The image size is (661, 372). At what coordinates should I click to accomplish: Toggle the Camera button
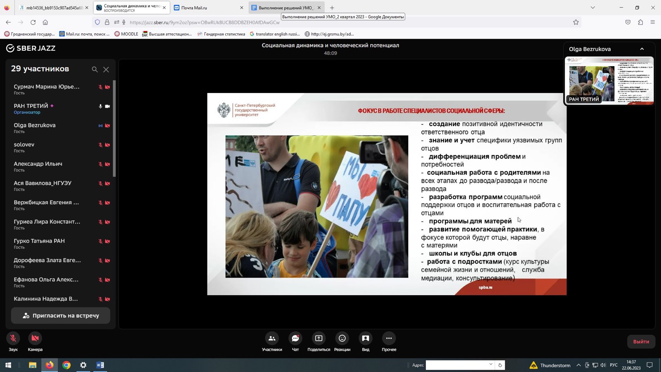tap(35, 339)
